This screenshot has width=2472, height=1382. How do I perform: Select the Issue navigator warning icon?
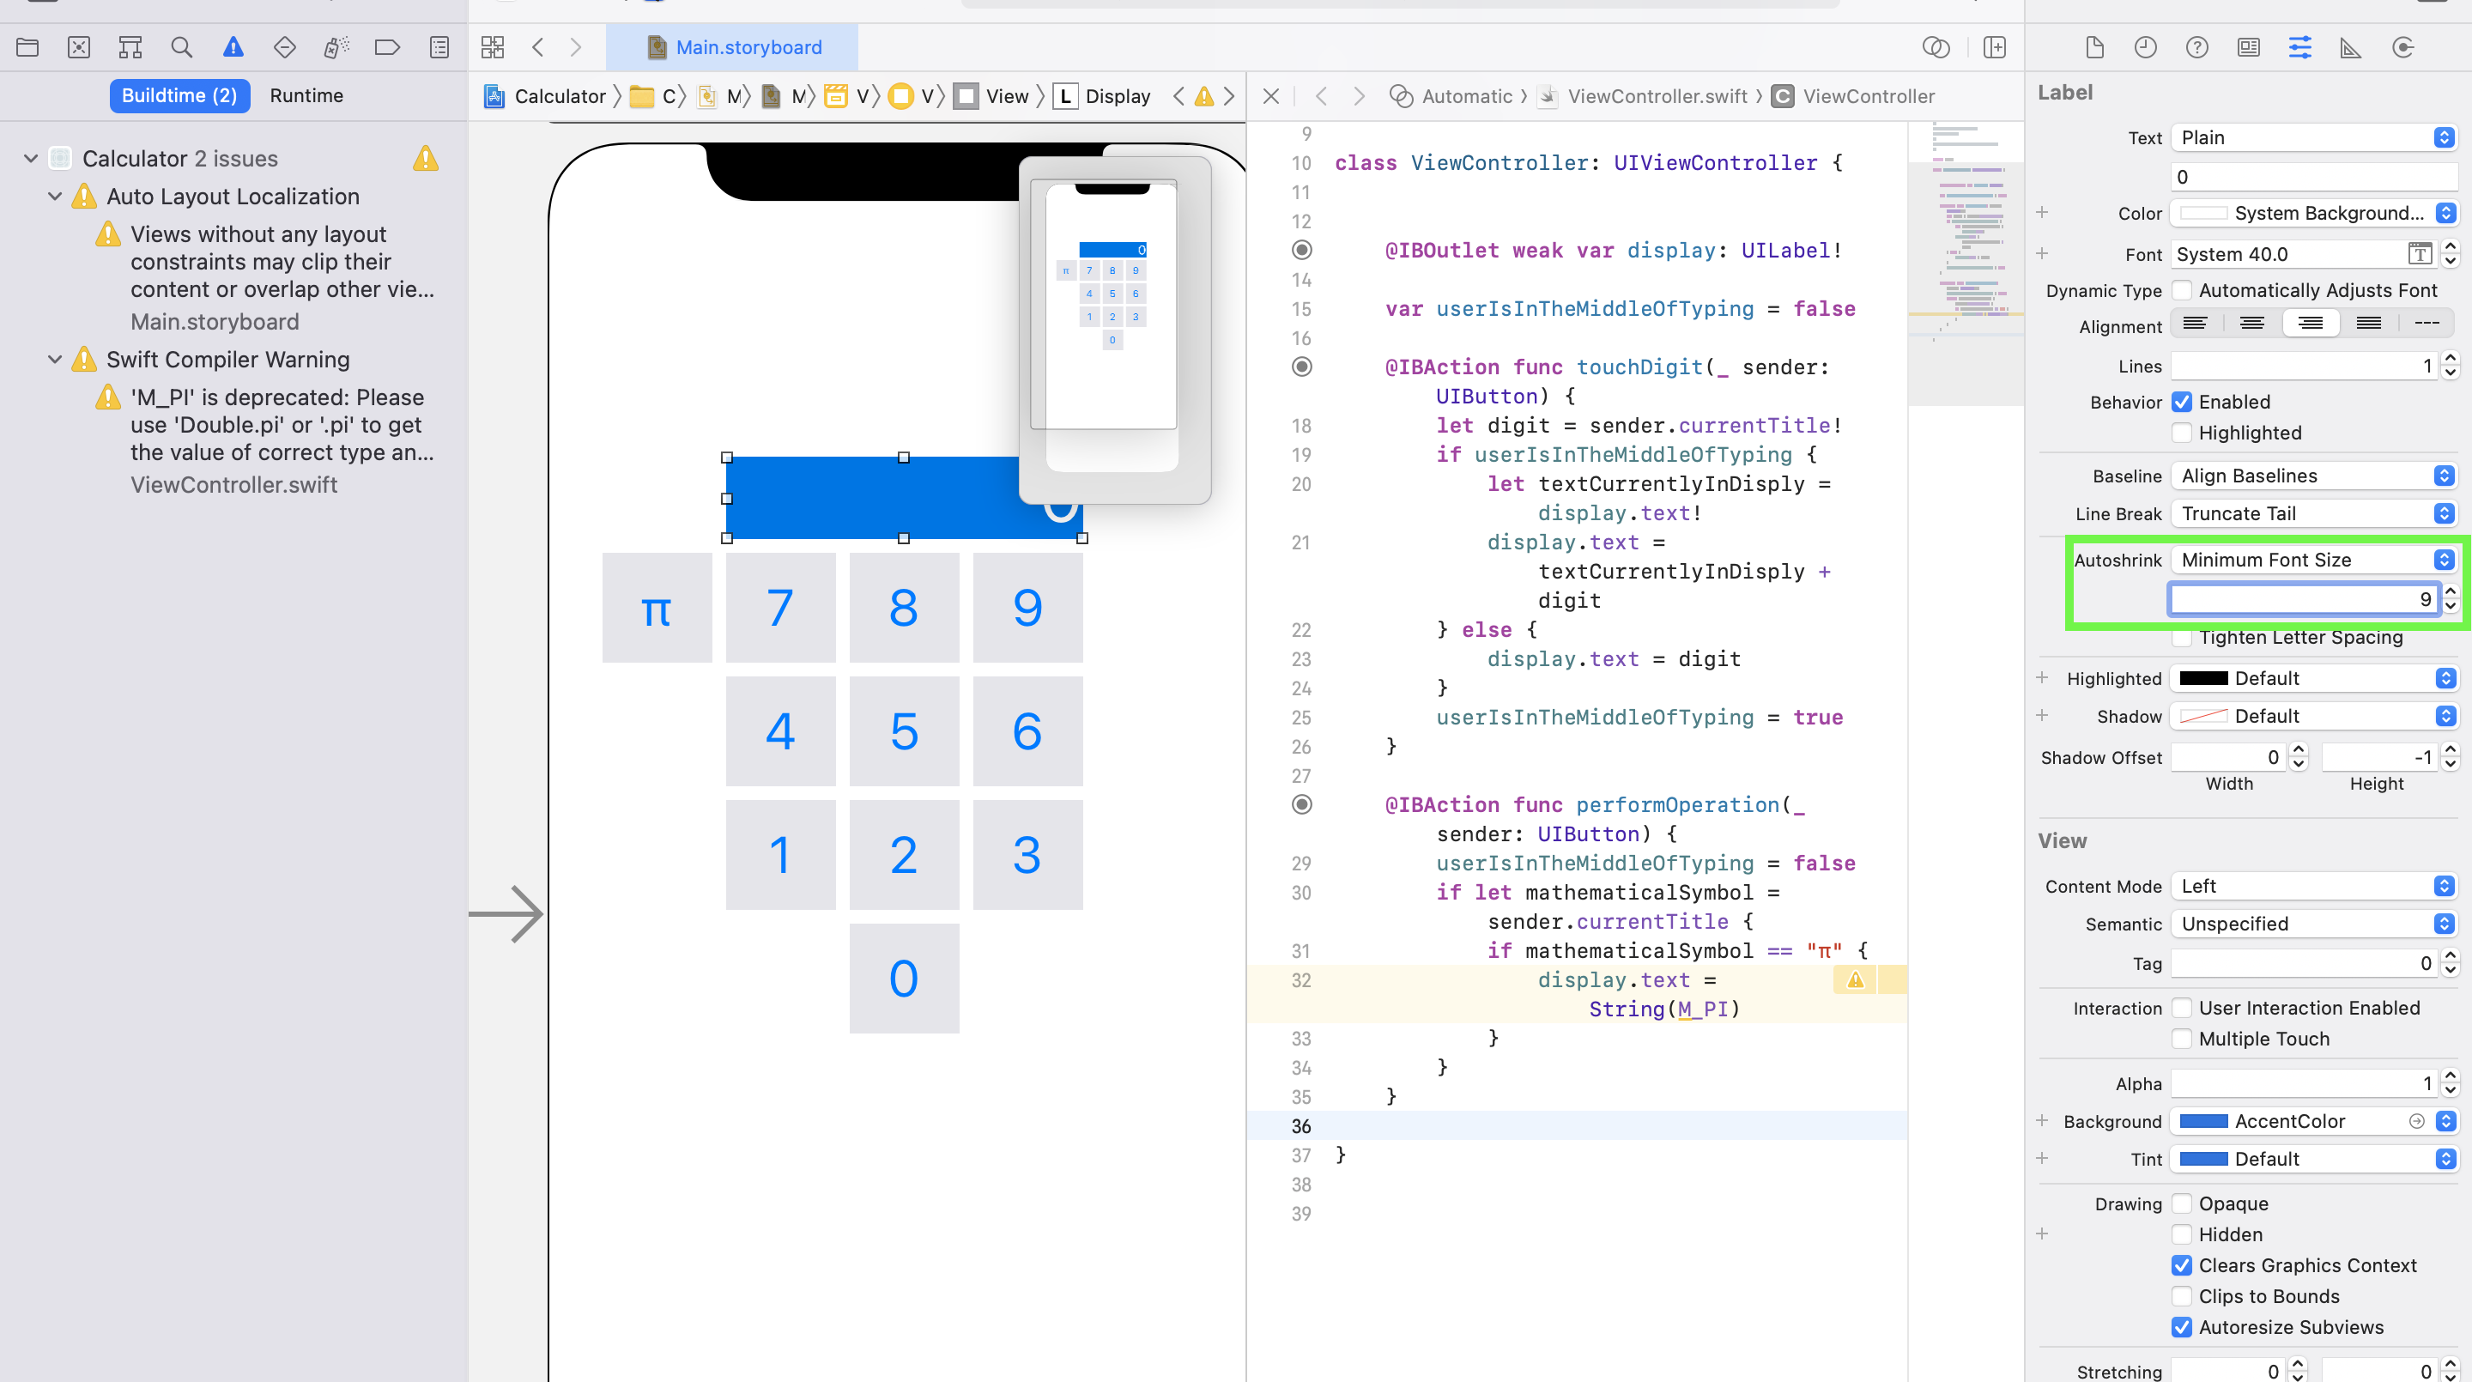(233, 47)
